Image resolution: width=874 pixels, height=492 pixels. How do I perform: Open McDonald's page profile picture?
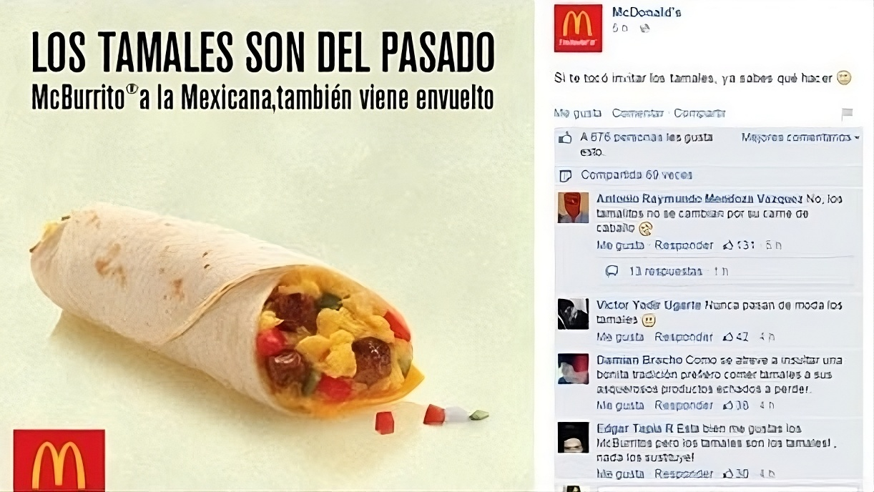coord(578,29)
